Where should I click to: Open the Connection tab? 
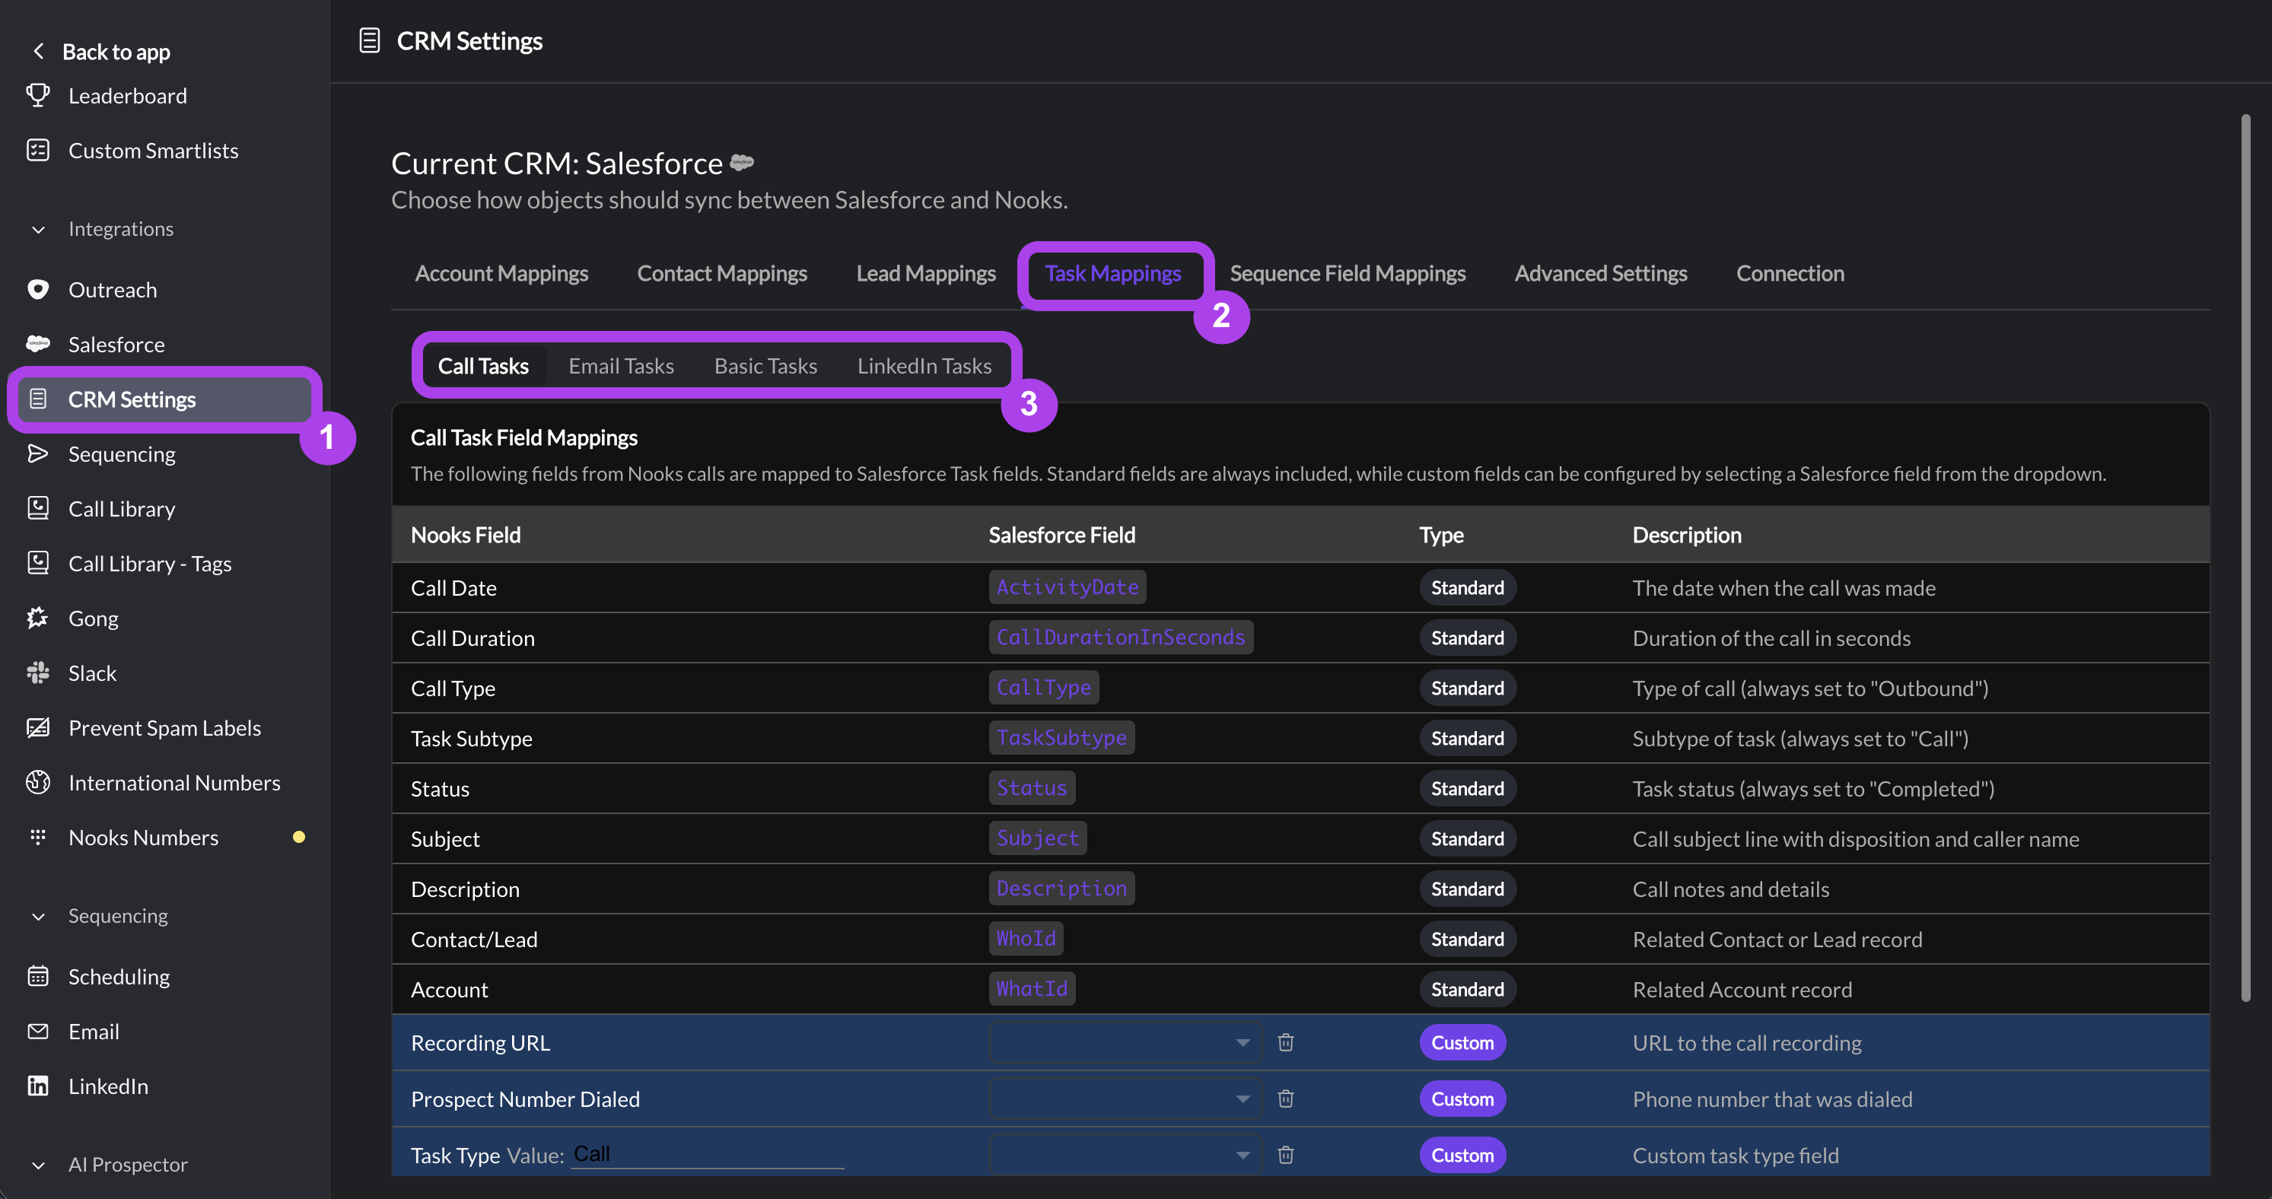pos(1790,273)
